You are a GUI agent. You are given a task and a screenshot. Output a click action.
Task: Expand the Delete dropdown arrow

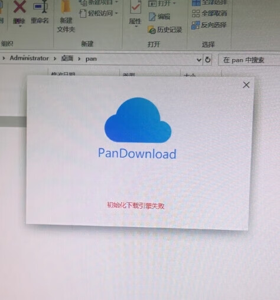point(20,26)
